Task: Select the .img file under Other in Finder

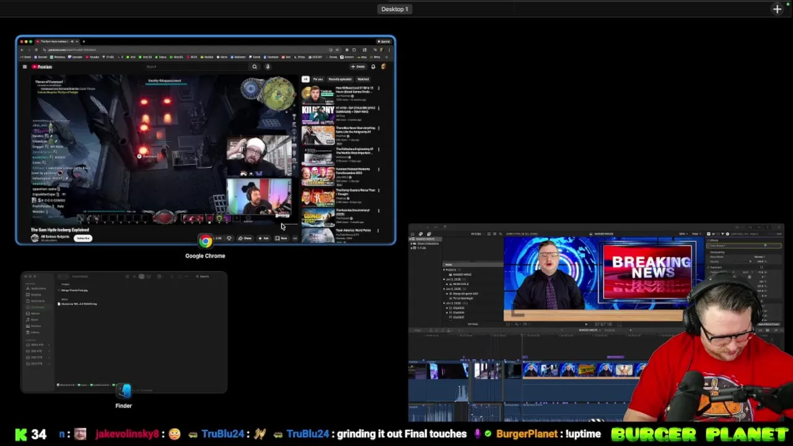Action: pos(77,304)
